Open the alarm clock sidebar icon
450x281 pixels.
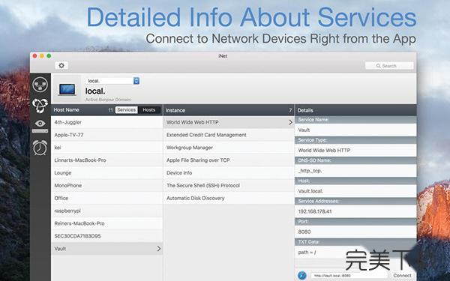click(x=40, y=148)
